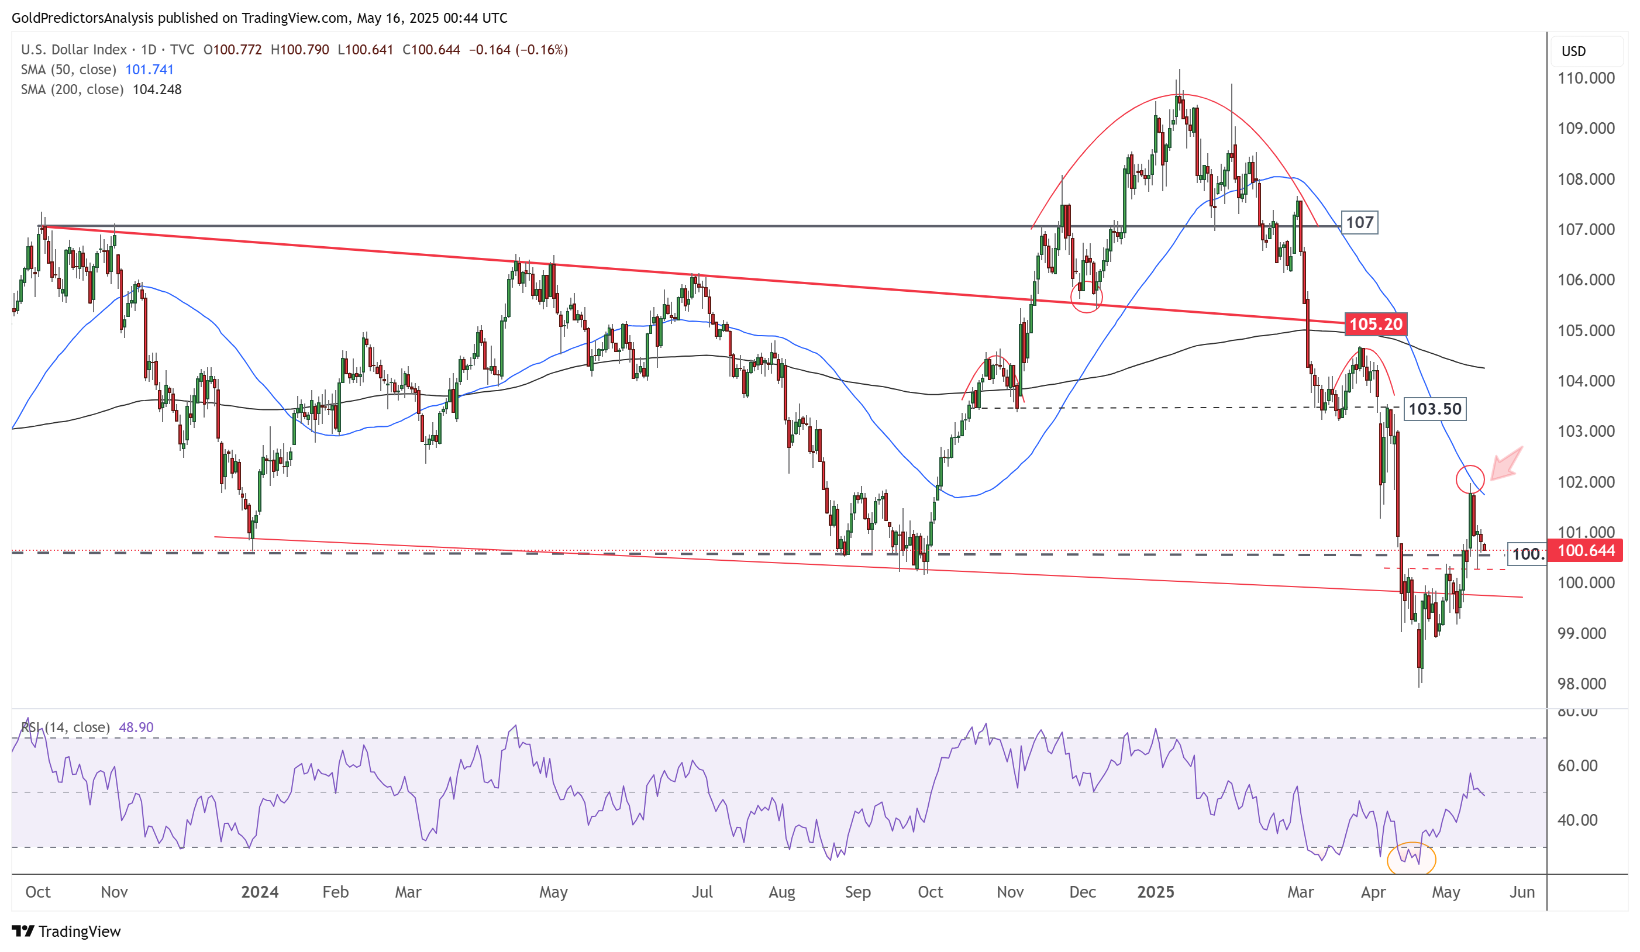Click the 104.000 price axis value
Image resolution: width=1640 pixels, height=952 pixels.
pyautogui.click(x=1586, y=381)
